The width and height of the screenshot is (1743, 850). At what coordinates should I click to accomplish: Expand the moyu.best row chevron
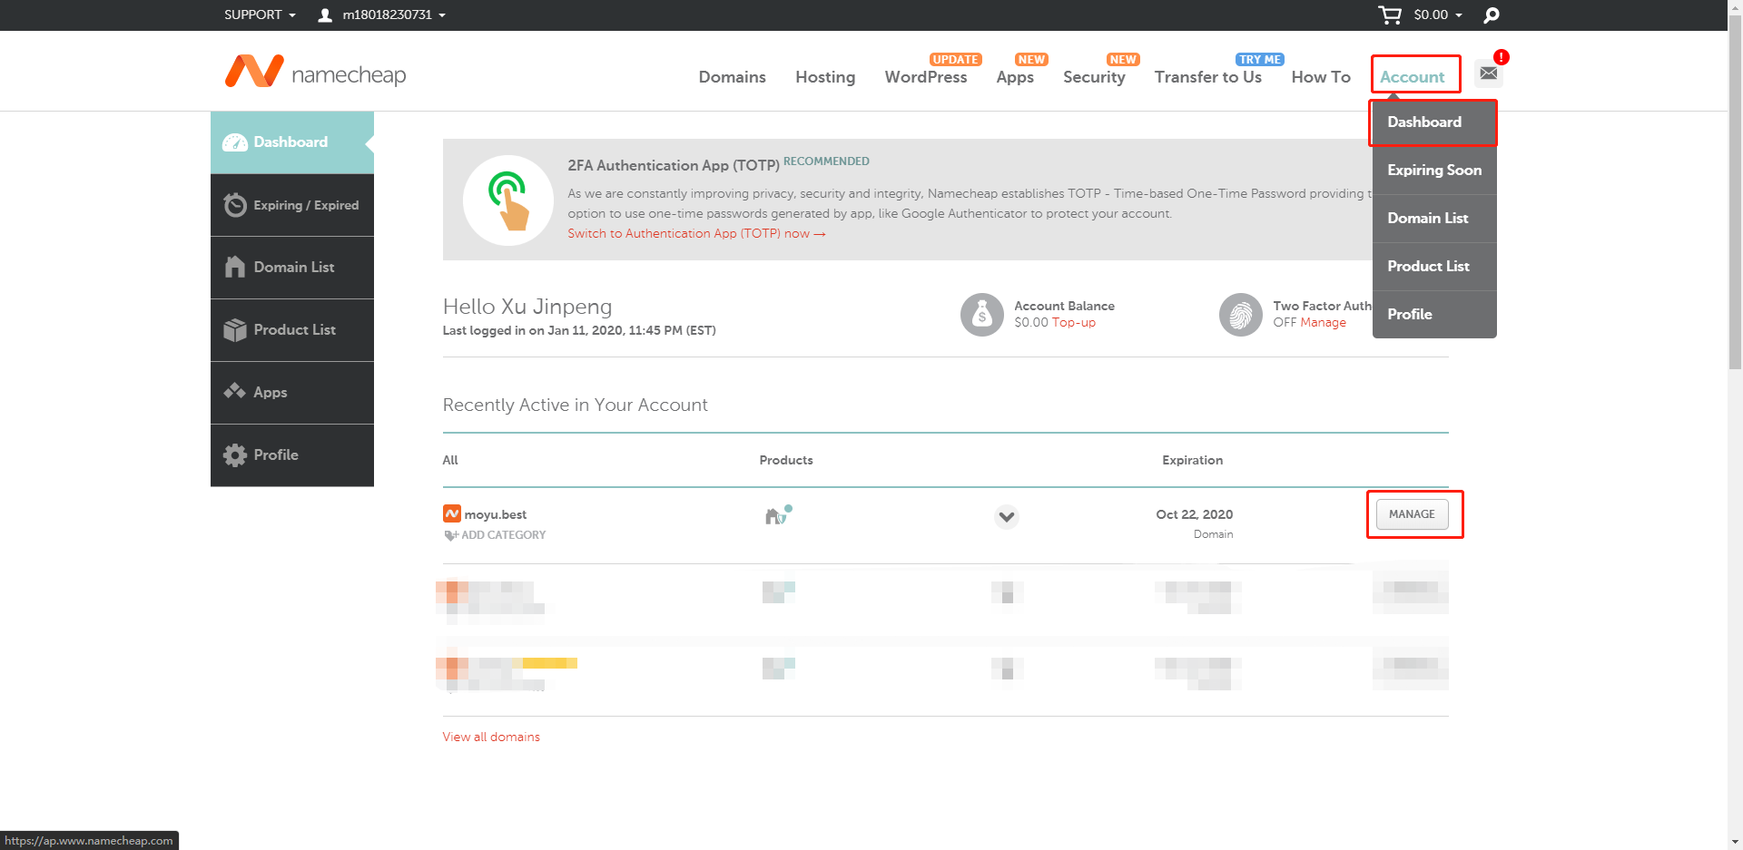pyautogui.click(x=1007, y=517)
